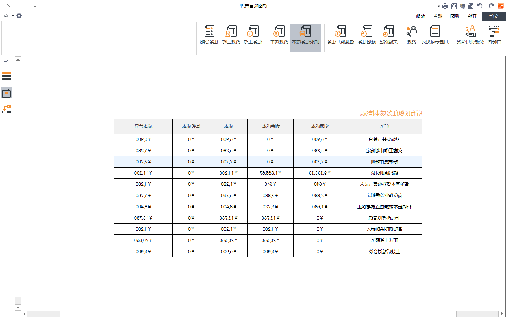Switch to the 帮助 help tab
This screenshot has width=507, height=319.
(420, 16)
